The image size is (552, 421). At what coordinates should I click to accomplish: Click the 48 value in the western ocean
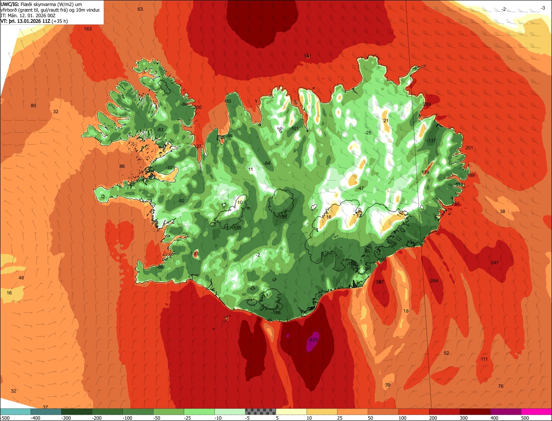21,278
